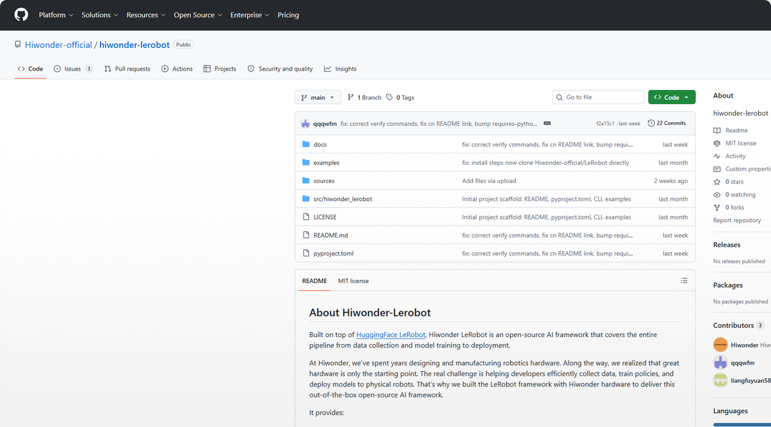Open the Enterprise dropdown menu
This screenshot has width=771, height=427.
click(x=250, y=15)
